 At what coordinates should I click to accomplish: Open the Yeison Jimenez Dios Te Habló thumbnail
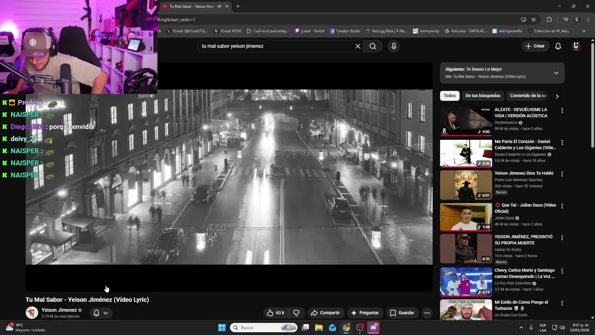(x=466, y=185)
